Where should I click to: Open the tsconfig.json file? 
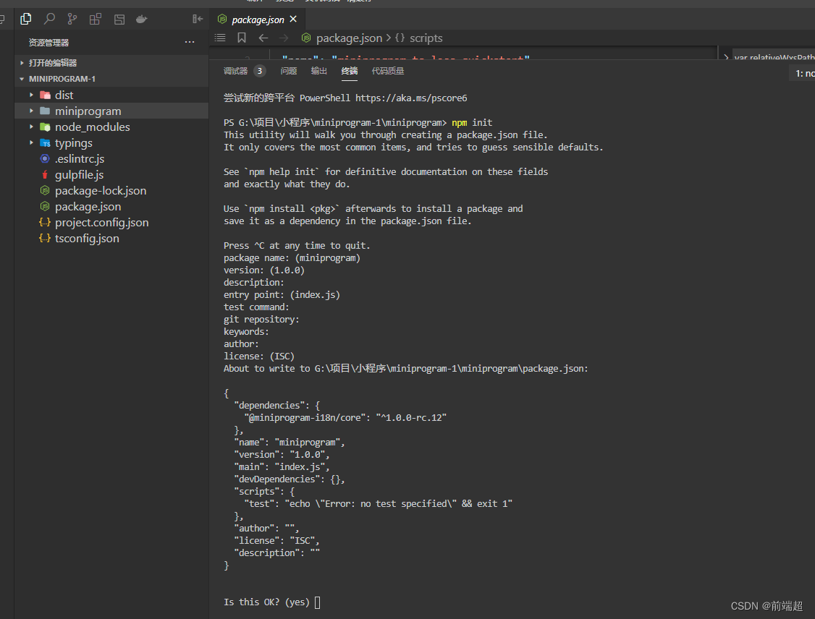[111, 239]
